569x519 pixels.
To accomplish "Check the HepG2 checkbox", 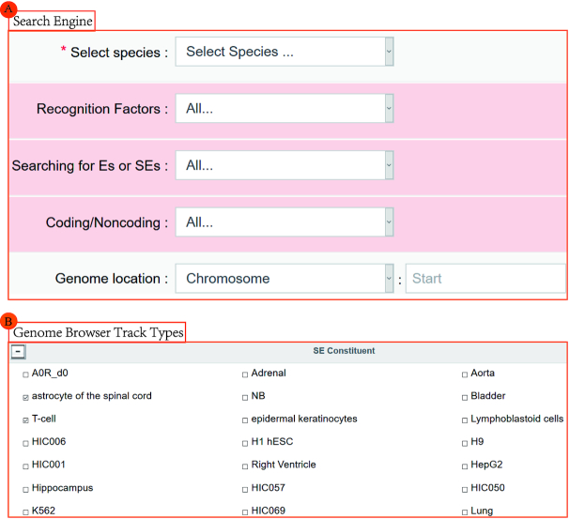I will click(465, 466).
